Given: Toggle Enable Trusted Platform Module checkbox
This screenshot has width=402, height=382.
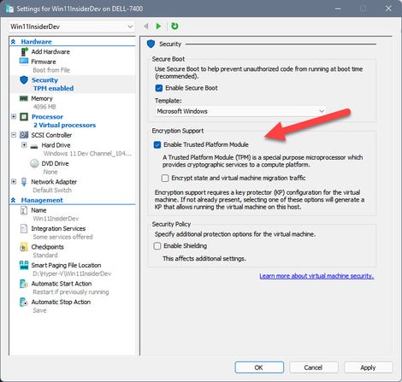Looking at the screenshot, I should click(x=157, y=144).
